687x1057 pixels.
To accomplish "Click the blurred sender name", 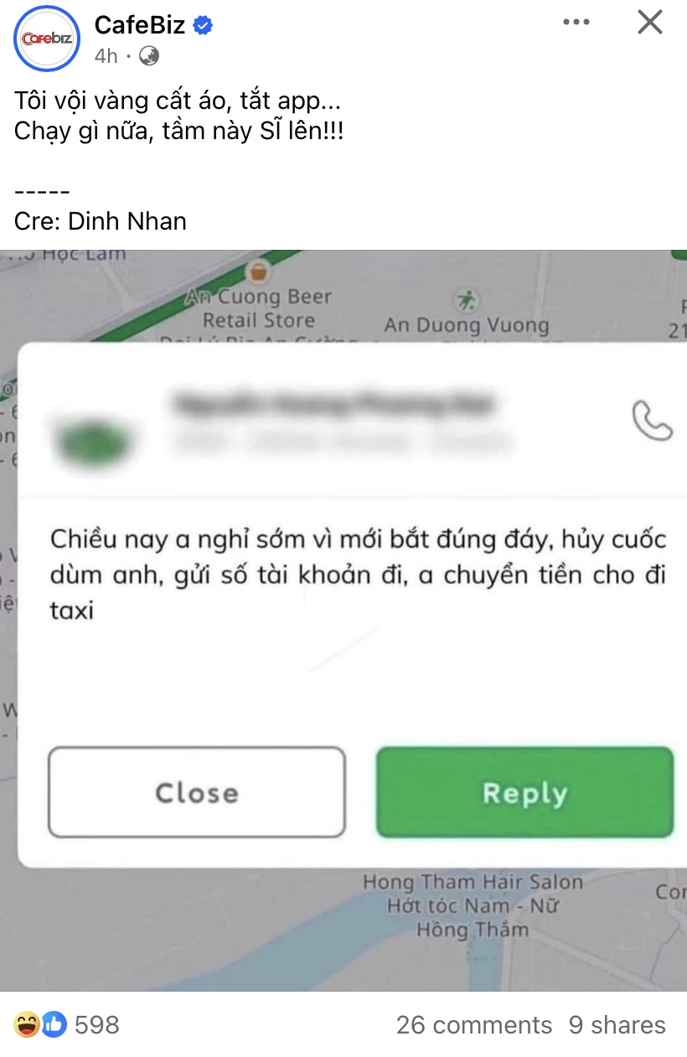I will (333, 403).
